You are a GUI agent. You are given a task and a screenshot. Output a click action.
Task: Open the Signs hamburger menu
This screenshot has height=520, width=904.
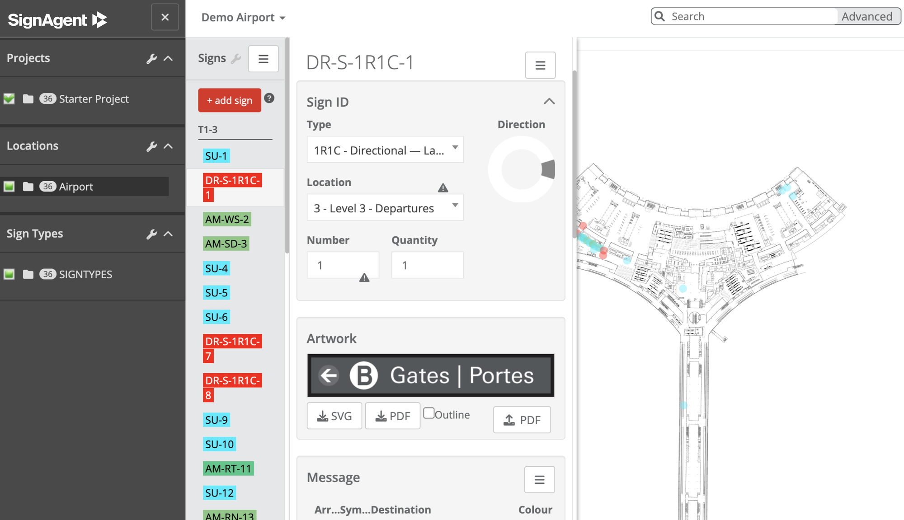[264, 58]
